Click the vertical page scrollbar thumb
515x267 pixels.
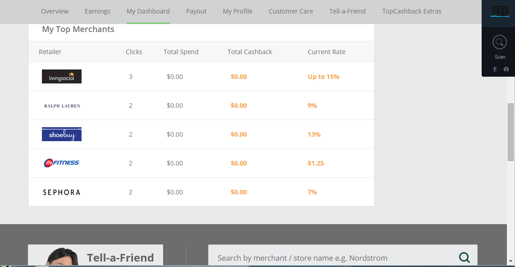[x=510, y=132]
